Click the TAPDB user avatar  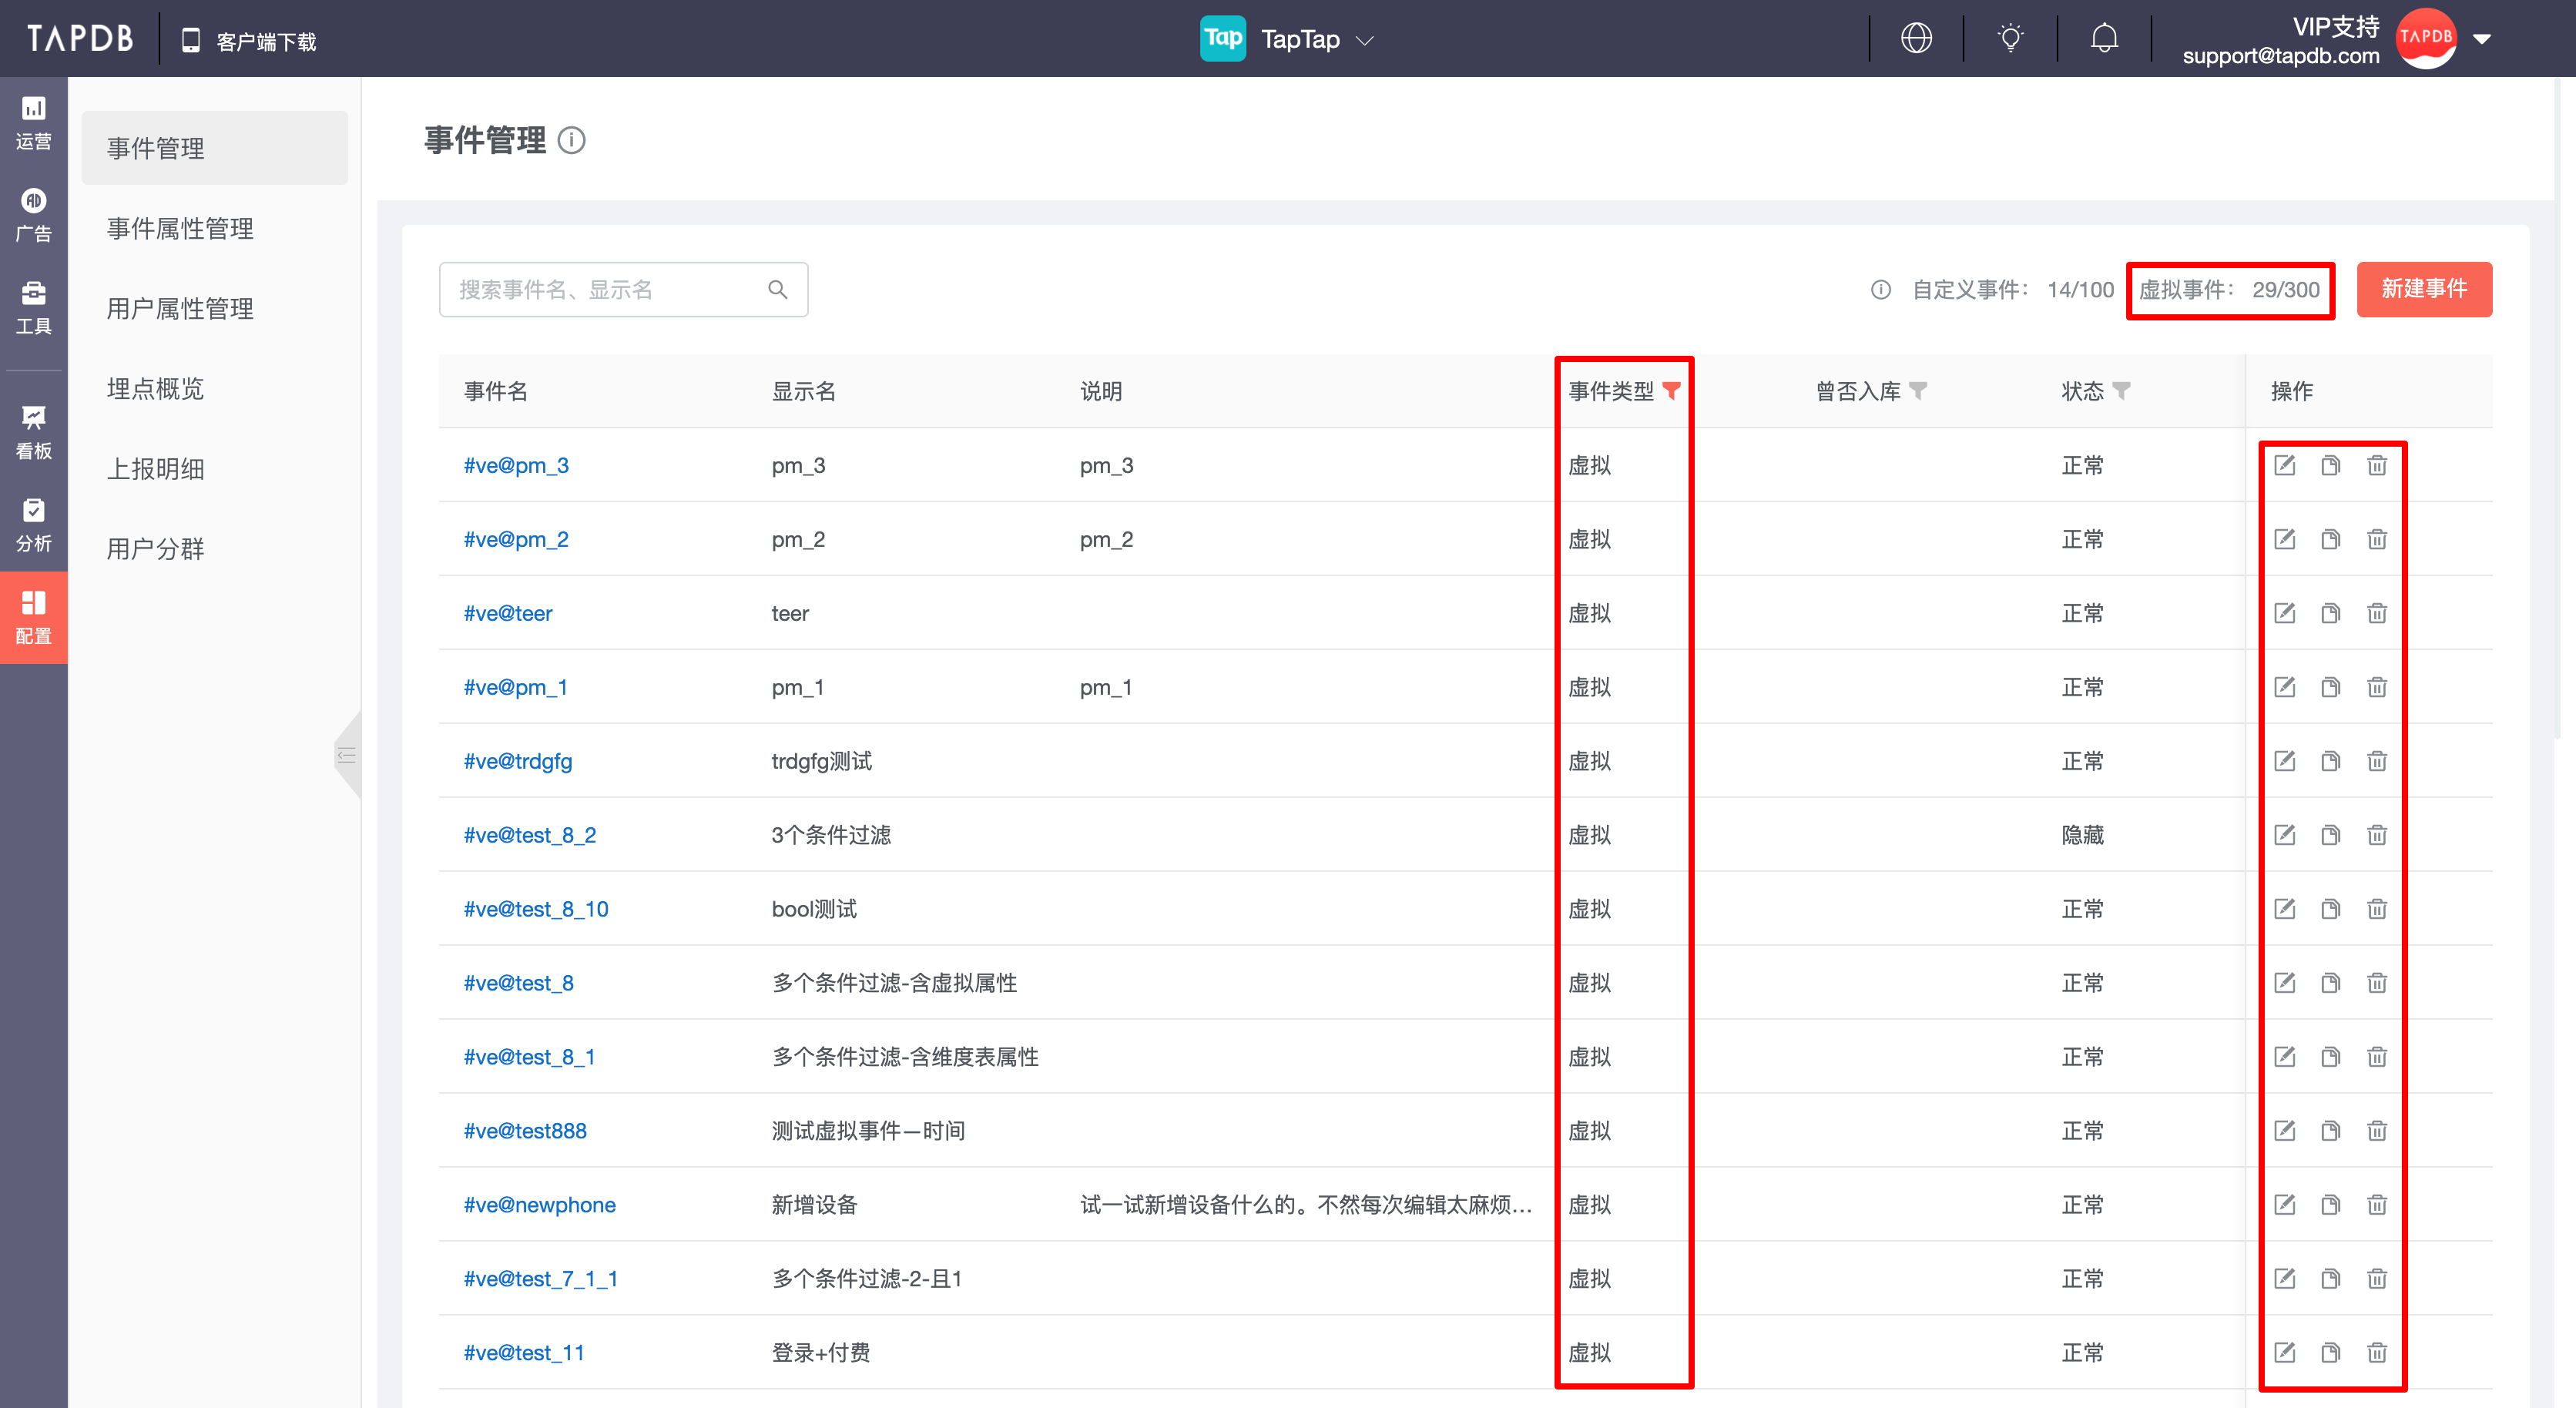(2426, 39)
